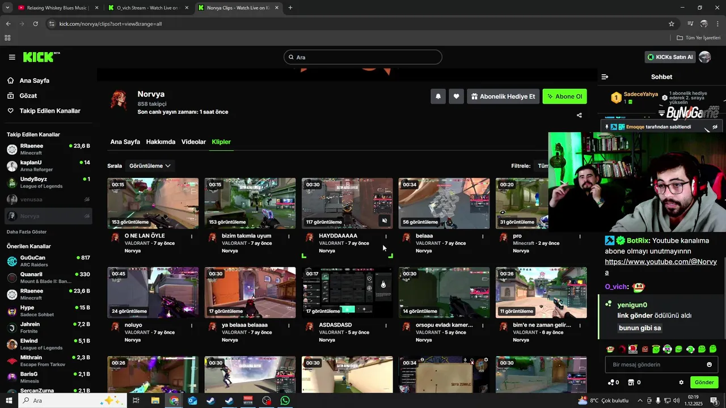
Task: Hide the pinned message by Emoqqe
Action: pos(715,127)
